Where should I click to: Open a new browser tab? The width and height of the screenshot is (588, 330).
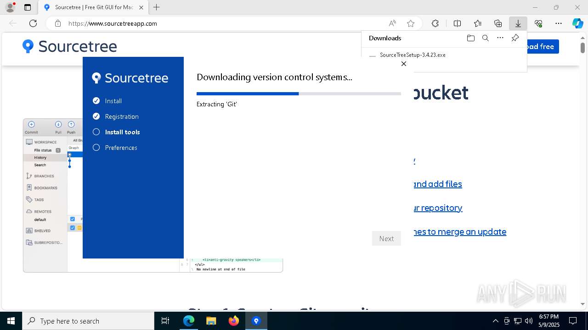click(157, 7)
